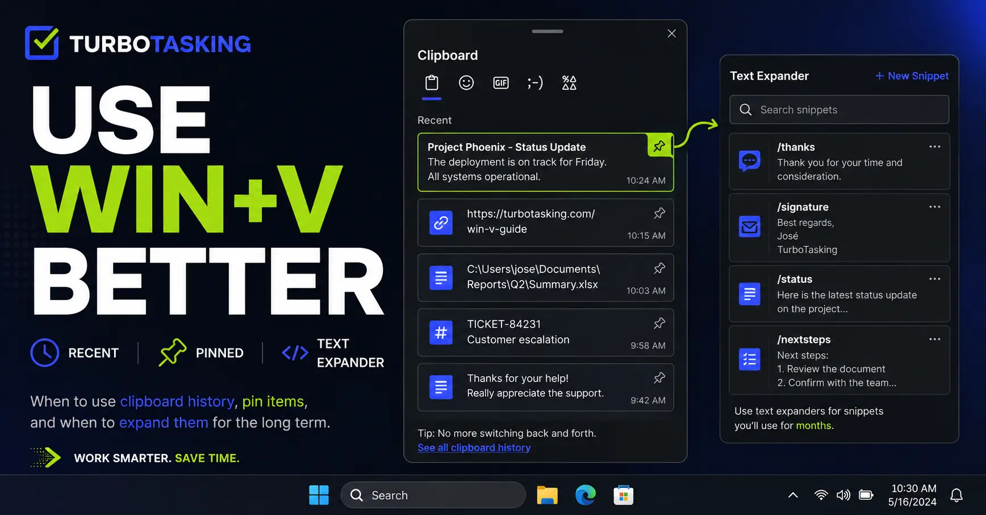This screenshot has width=986, height=515.
Task: Open the clipboard history tab icon
Action: coord(432,83)
